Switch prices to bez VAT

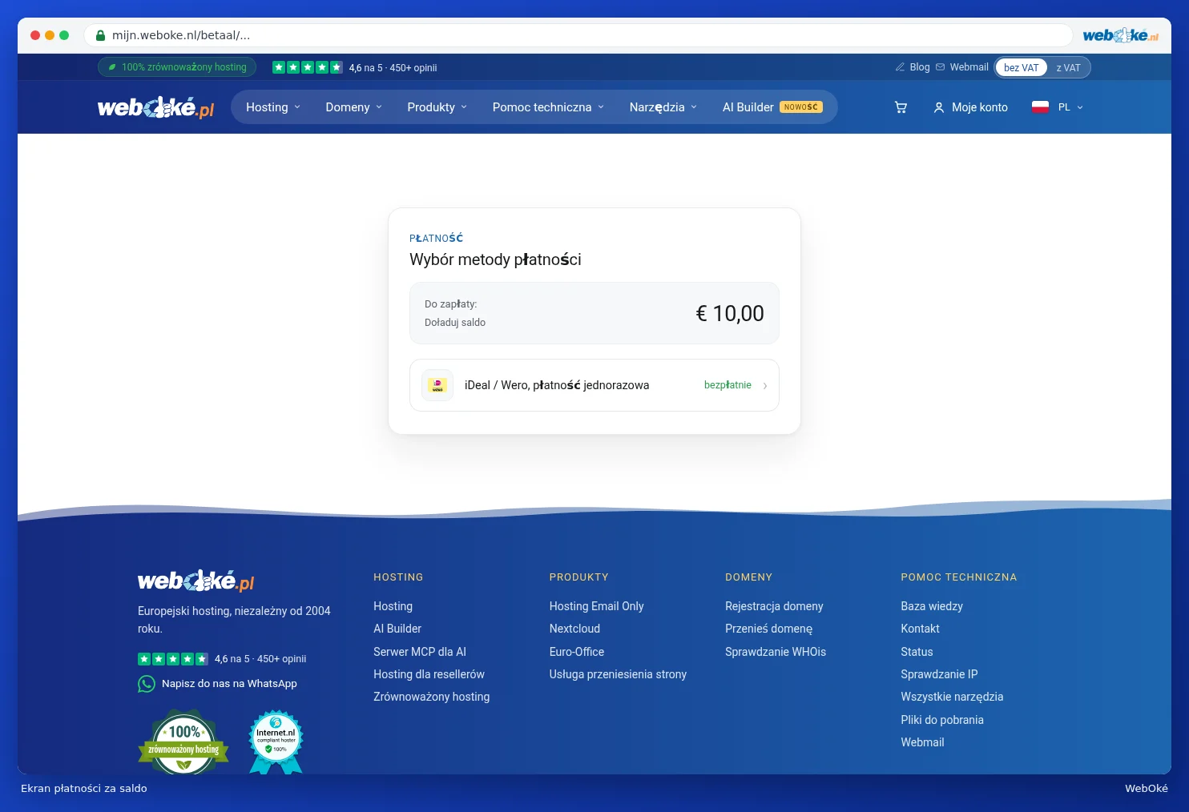(1021, 68)
